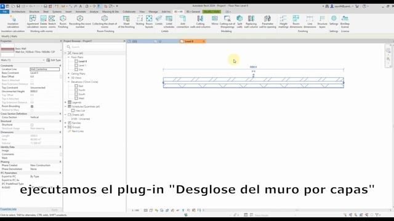
Task: Select the Revit Links item
Action: pyautogui.click(x=78, y=131)
